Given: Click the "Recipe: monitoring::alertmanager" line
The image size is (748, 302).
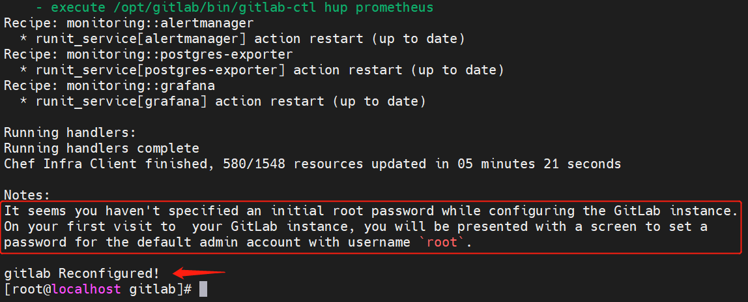Looking at the screenshot, I should point(128,23).
